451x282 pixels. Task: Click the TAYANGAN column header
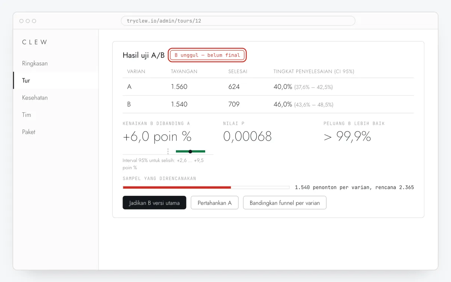click(x=184, y=71)
